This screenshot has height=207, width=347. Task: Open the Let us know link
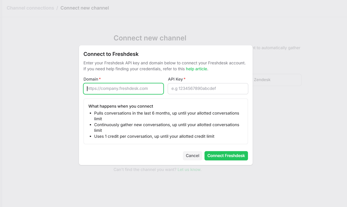click(189, 170)
